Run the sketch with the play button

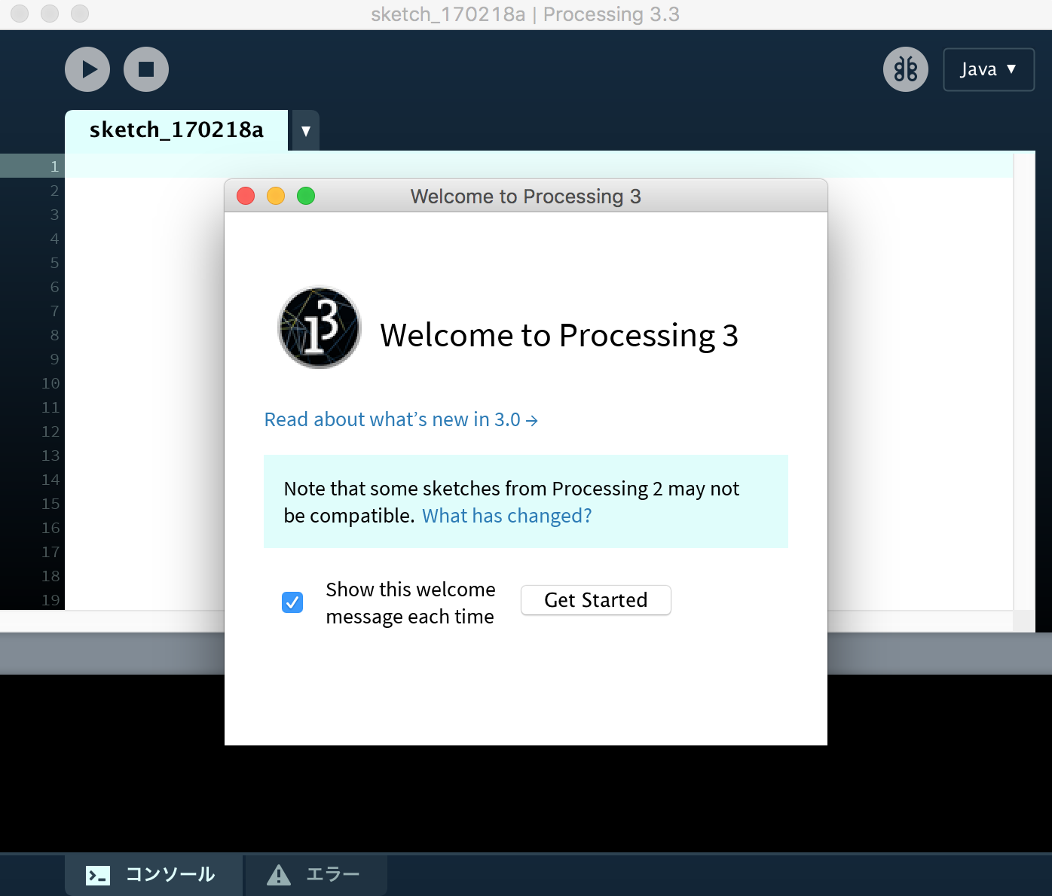(87, 69)
